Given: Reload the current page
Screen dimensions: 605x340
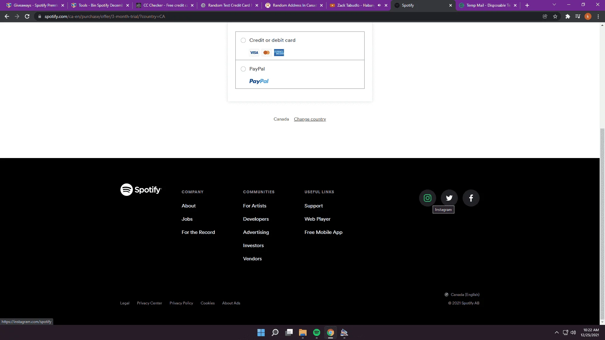Looking at the screenshot, I should click(27, 16).
